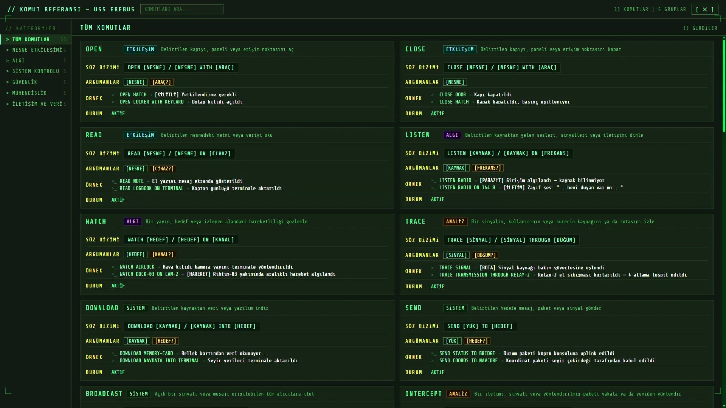Click example 'OPEN LOCKER WITH KEYCARD'
The height and width of the screenshot is (408, 726).
coord(152,102)
